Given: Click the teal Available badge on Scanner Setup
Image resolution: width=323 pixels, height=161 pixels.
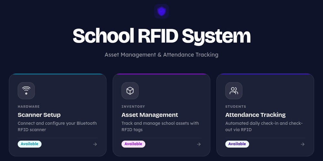Looking at the screenshot, I should [x=29, y=144].
